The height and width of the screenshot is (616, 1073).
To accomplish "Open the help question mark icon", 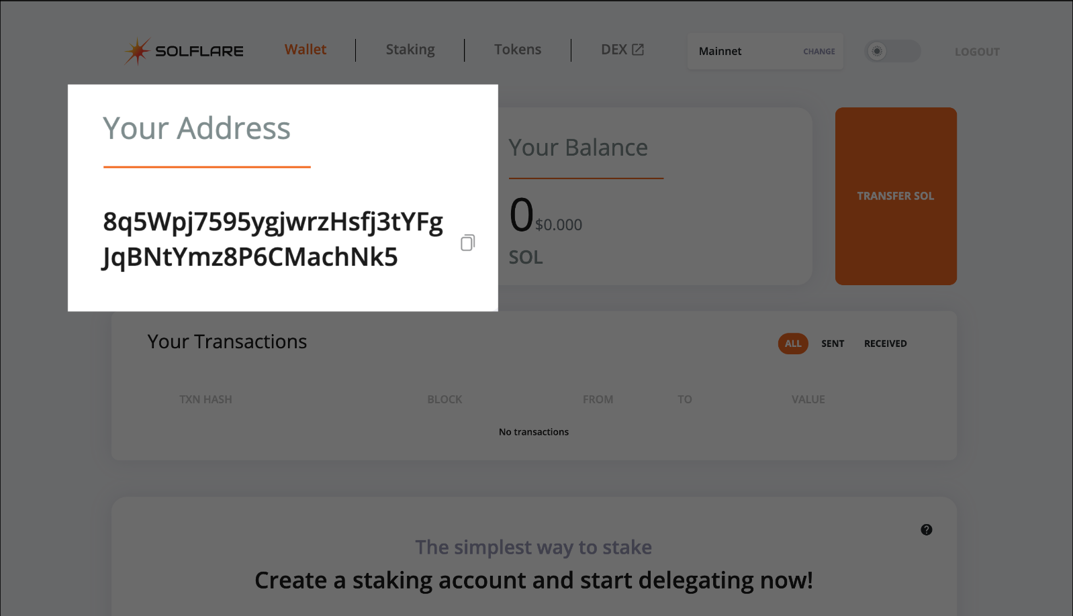I will coord(927,529).
